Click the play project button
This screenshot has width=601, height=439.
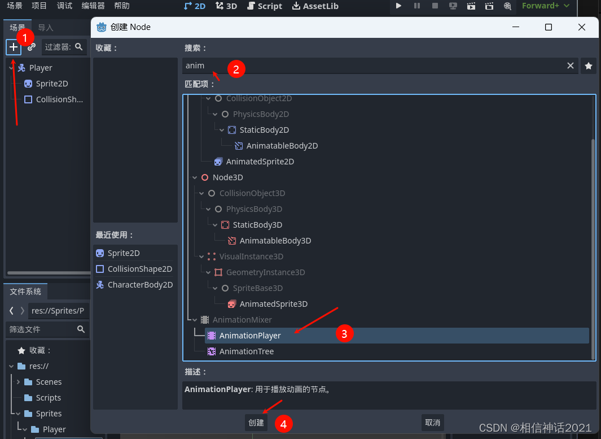[x=398, y=6]
